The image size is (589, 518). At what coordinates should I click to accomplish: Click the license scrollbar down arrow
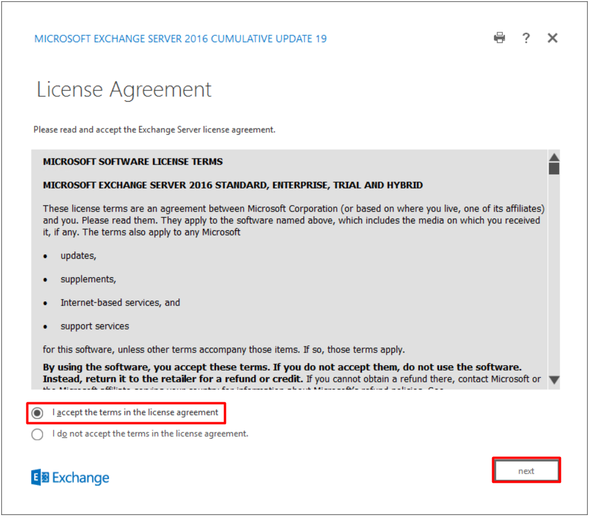pos(554,379)
